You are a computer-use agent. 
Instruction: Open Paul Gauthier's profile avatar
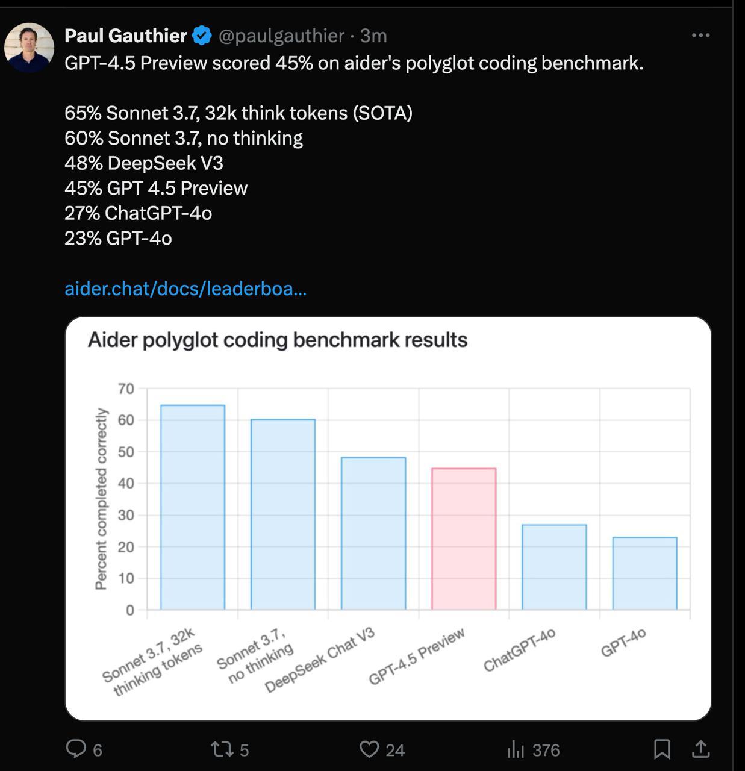tap(29, 48)
